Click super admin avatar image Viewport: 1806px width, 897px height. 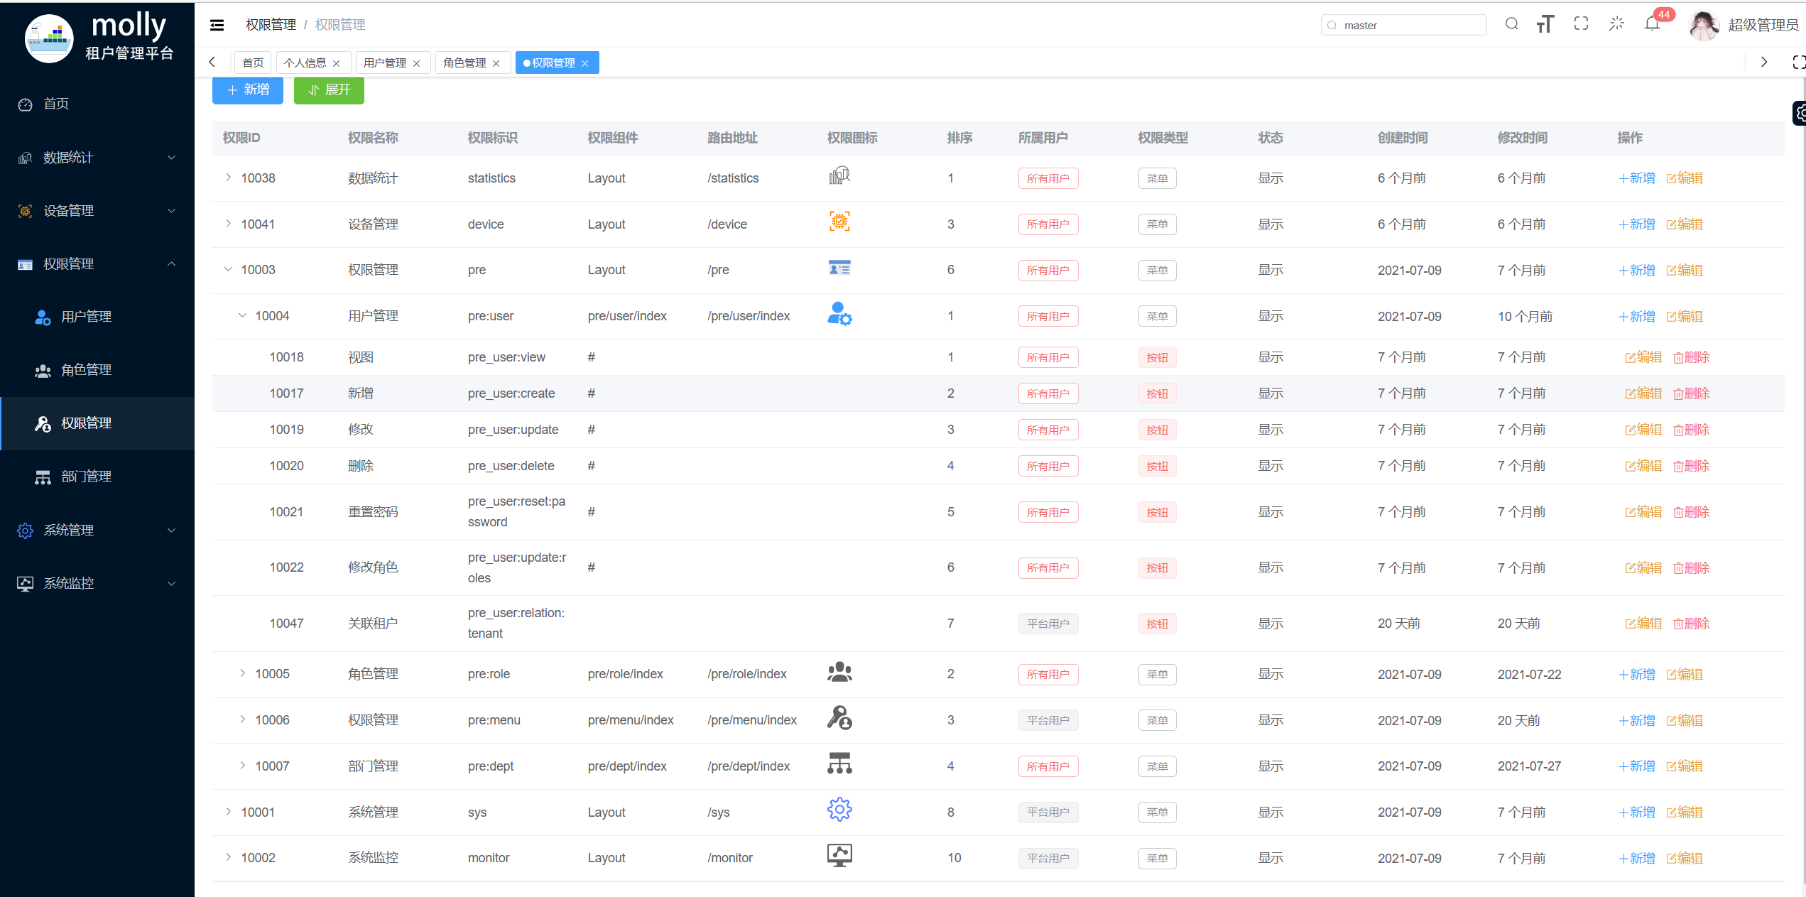tap(1703, 26)
